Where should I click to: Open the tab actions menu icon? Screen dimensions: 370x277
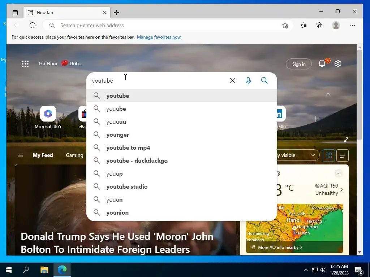coord(15,13)
